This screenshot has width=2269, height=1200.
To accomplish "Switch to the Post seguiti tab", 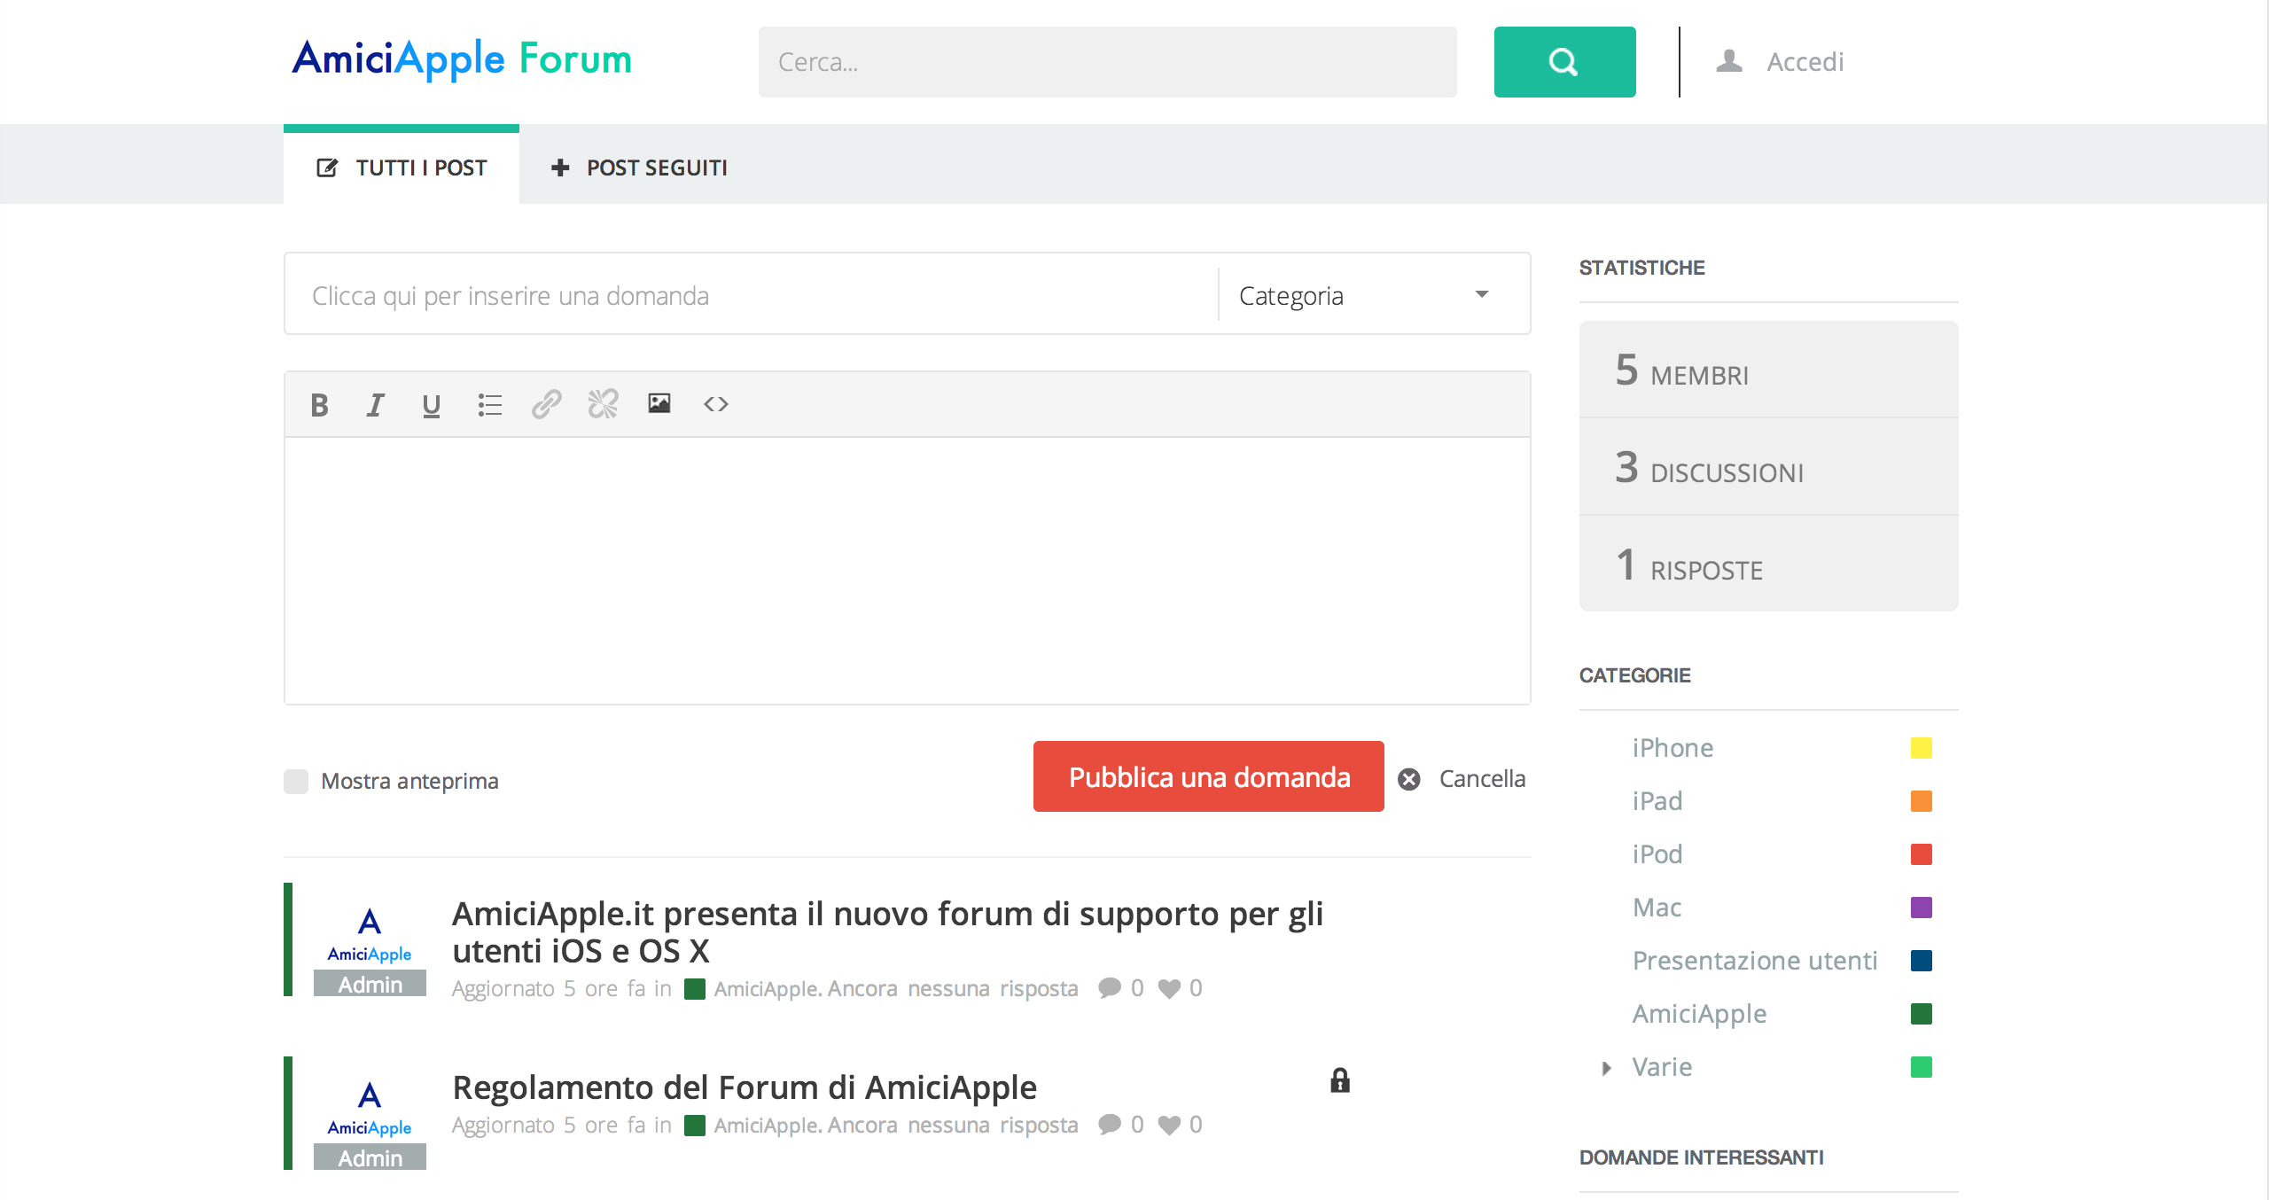I will tap(639, 168).
